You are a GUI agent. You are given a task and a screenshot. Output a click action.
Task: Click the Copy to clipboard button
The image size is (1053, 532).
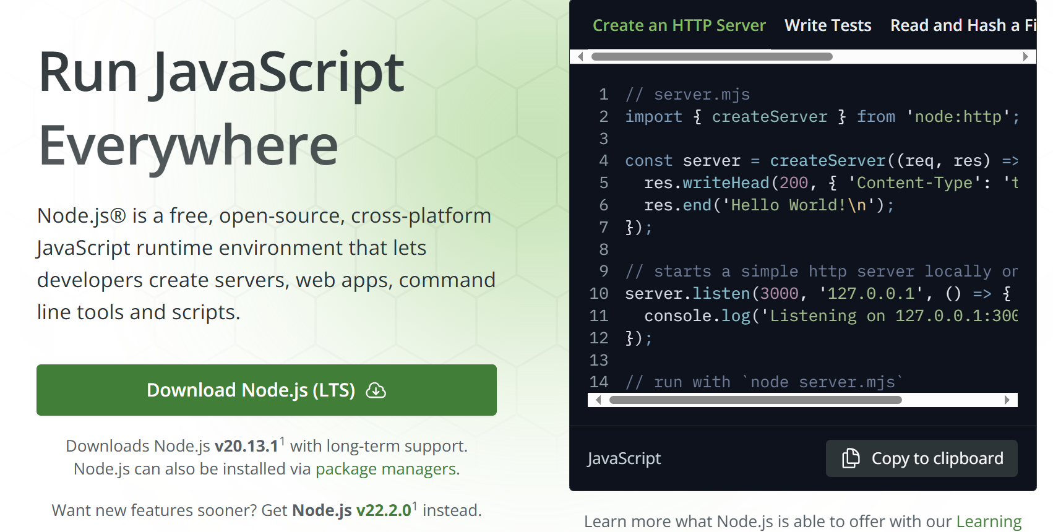922,458
